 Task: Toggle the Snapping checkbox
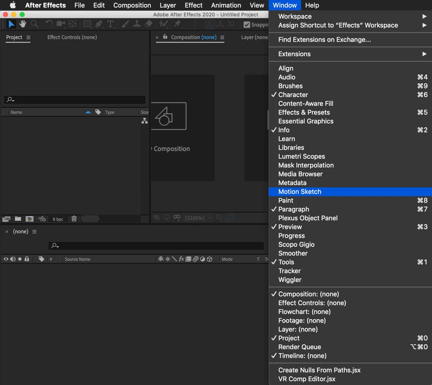point(247,25)
